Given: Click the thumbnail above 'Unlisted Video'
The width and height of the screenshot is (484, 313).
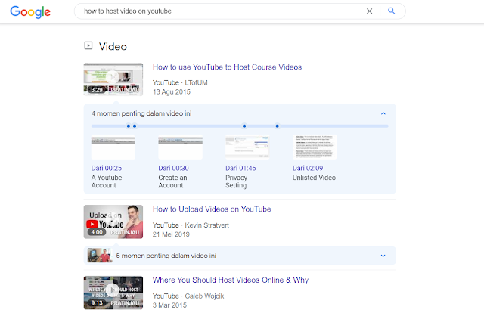Looking at the screenshot, I should (315, 147).
